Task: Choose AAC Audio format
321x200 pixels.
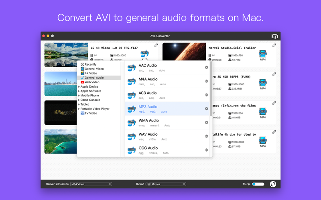Action: 167,67
